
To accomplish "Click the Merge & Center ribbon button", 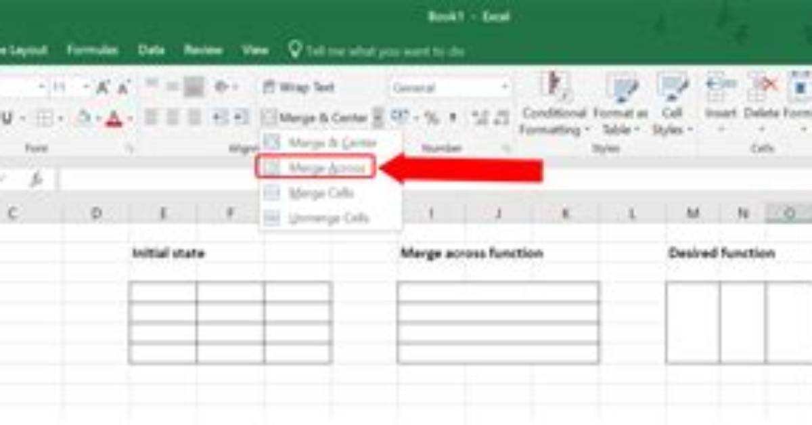I will pos(315,118).
